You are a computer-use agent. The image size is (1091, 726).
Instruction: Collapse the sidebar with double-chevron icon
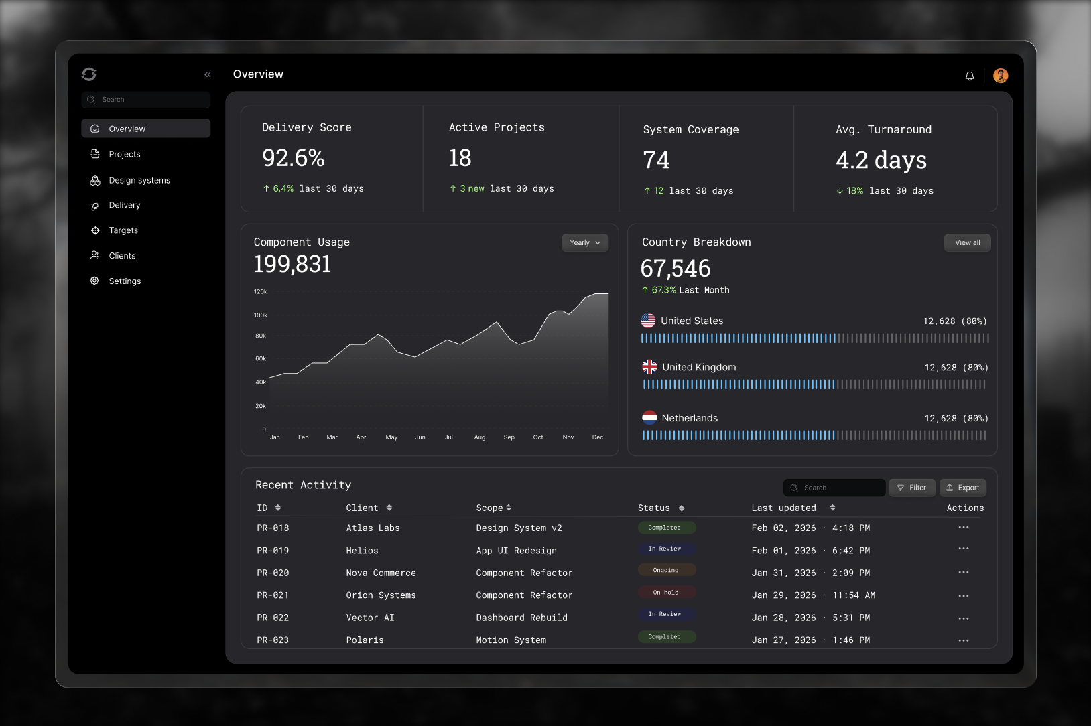(x=208, y=74)
